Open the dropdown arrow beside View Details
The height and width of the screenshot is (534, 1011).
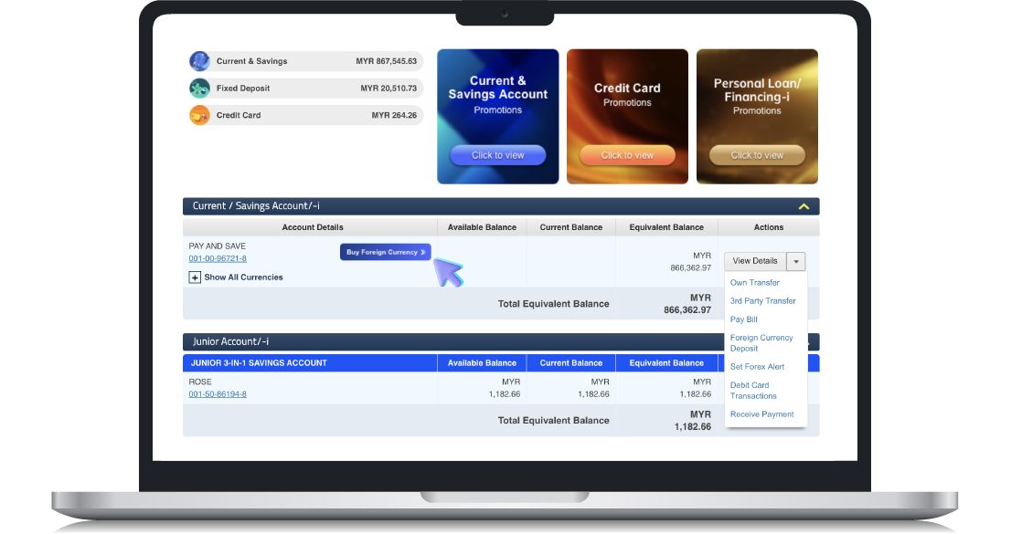coord(796,262)
